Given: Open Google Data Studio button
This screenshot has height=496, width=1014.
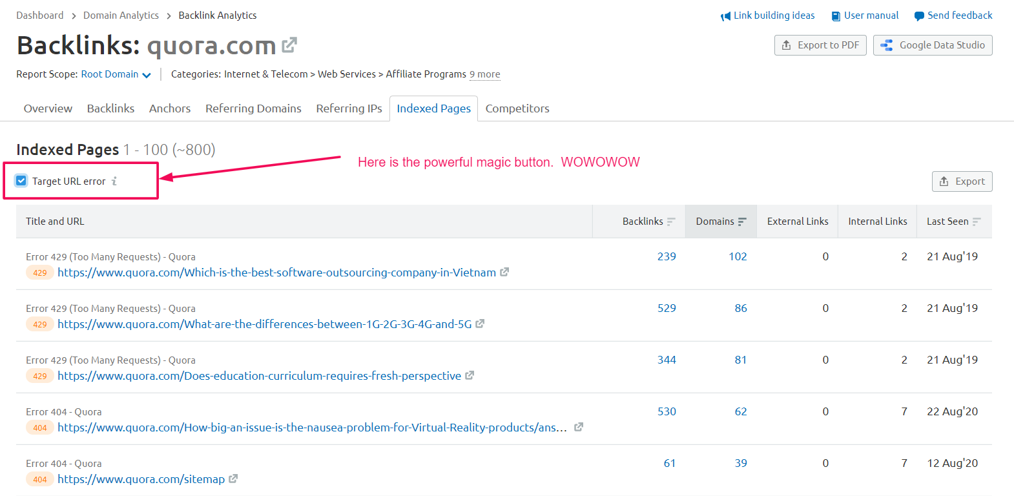Looking at the screenshot, I should (x=933, y=45).
